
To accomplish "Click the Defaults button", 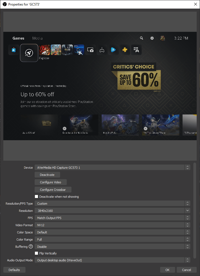I will (14, 270).
